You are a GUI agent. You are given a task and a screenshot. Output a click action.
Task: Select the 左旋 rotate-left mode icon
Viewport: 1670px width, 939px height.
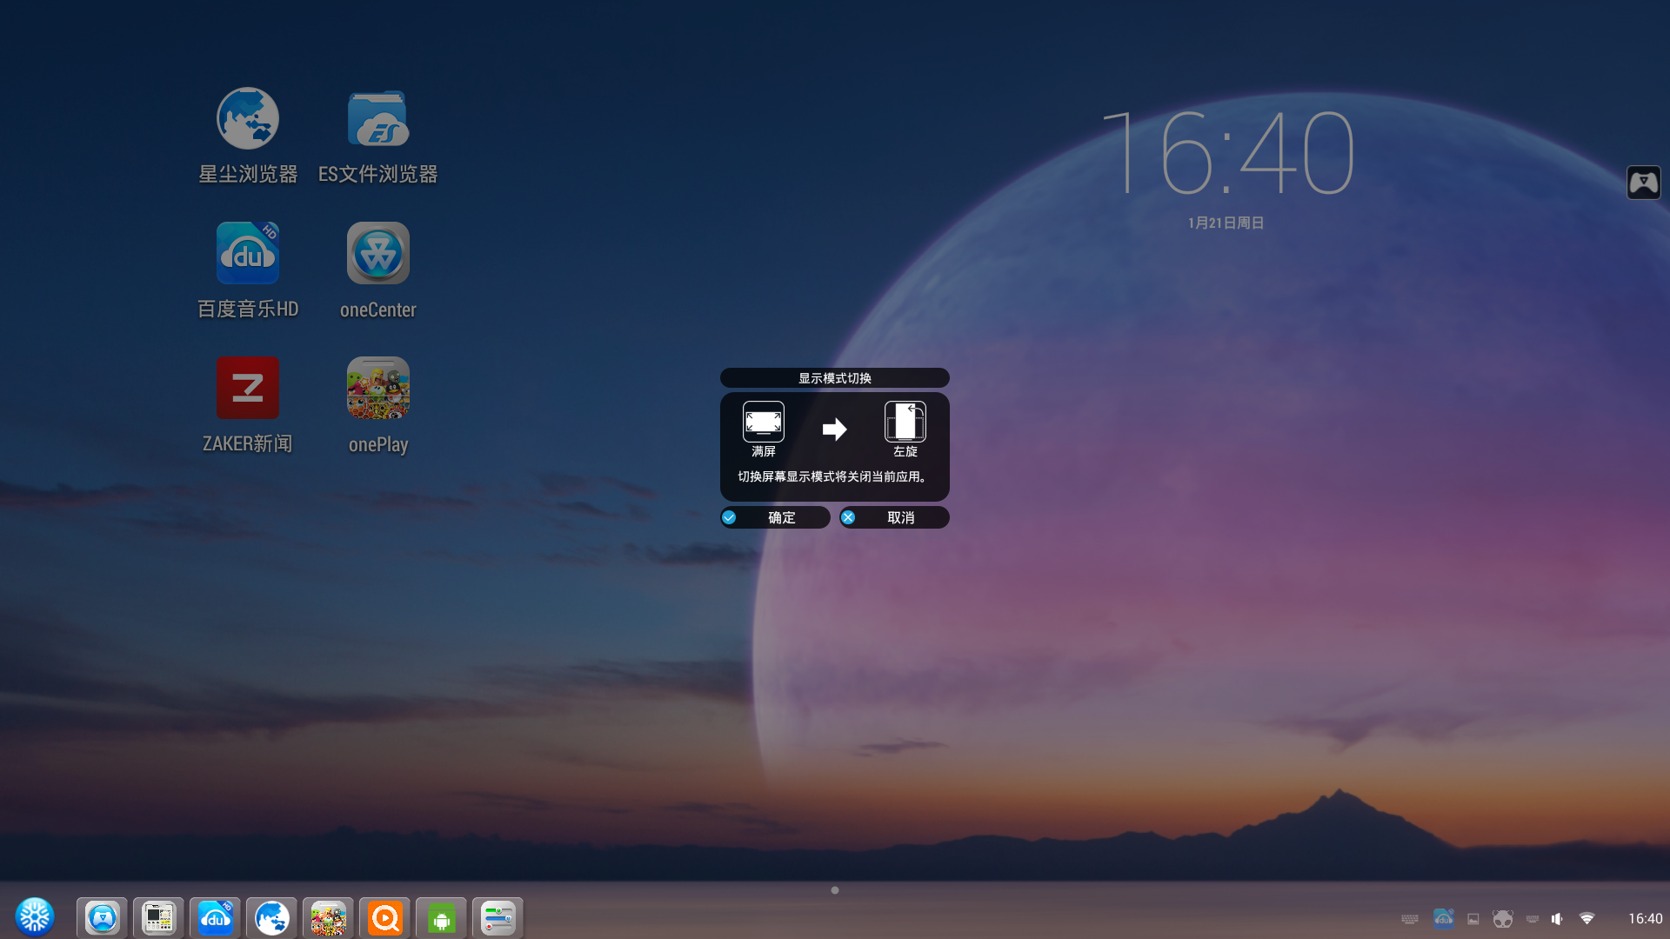pos(905,422)
